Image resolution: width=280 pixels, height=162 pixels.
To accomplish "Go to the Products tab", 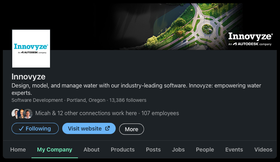I will (123, 149).
